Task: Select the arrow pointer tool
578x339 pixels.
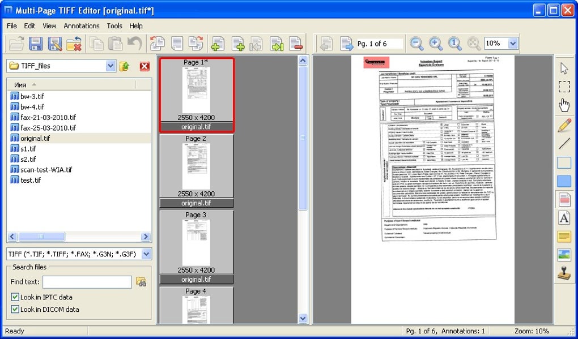Action: (x=564, y=68)
